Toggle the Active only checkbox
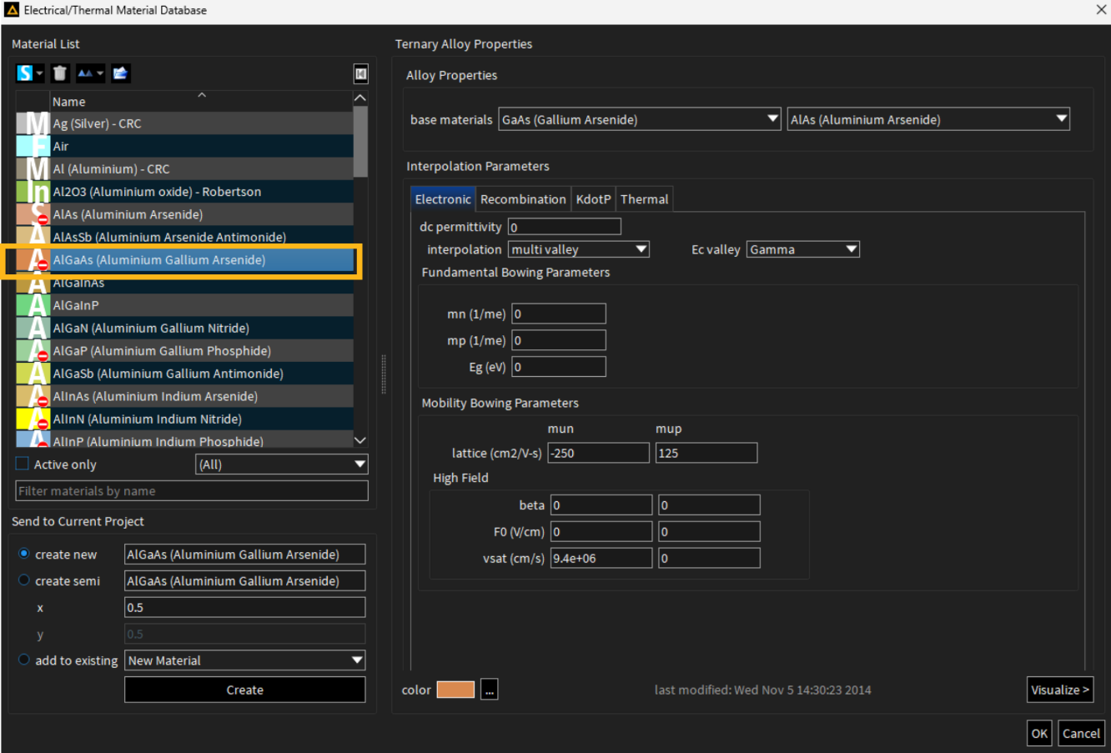Viewport: 1111px width, 753px height. (23, 464)
